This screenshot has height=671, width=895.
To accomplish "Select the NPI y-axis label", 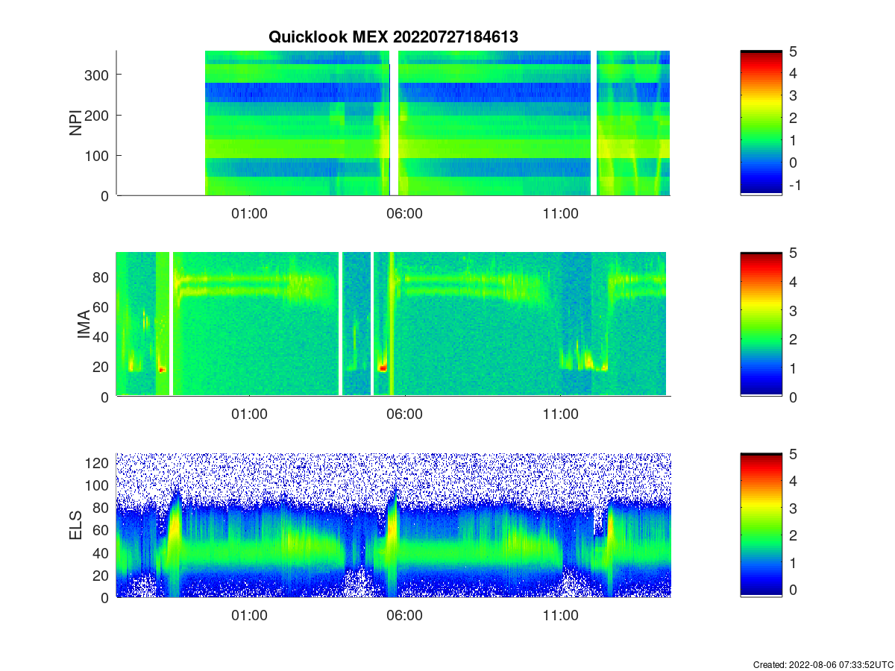I will 76,123.
